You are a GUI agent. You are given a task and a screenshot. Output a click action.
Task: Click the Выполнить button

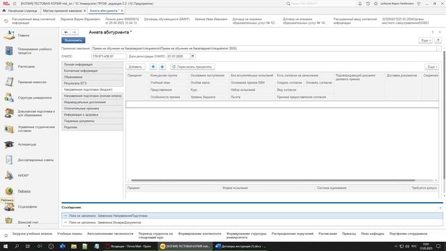[73, 40]
